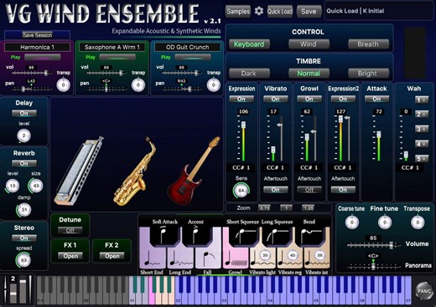Click the Quick Load button

pyautogui.click(x=280, y=12)
